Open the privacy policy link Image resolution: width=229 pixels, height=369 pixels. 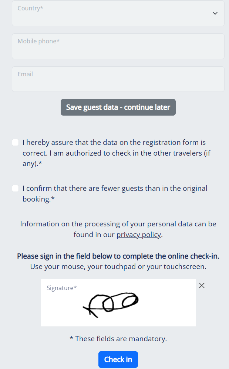(x=139, y=235)
